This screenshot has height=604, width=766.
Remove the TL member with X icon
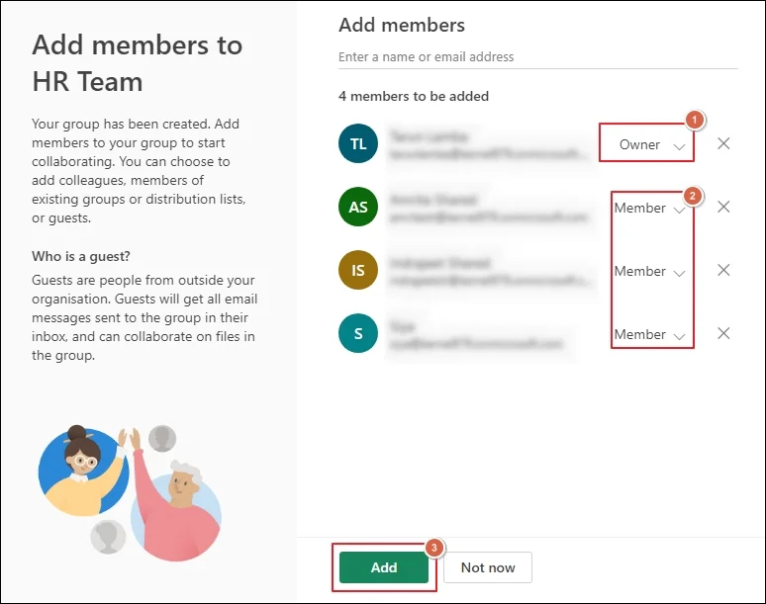723,143
